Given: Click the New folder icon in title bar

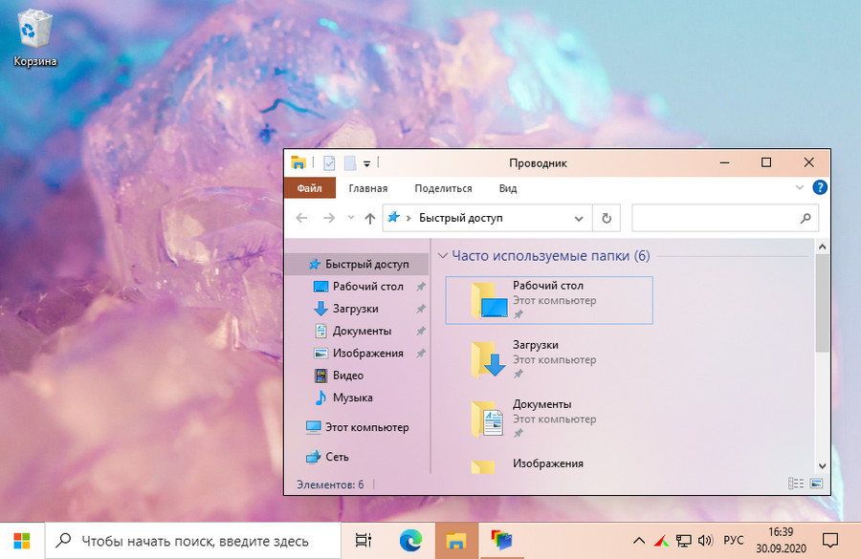Looking at the screenshot, I should coord(350,163).
